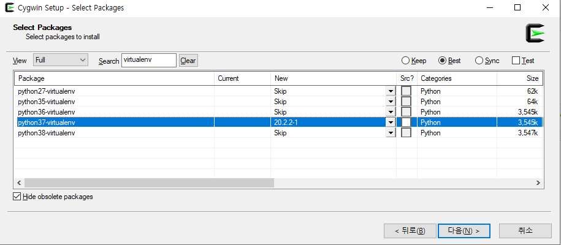Click Skip for python38-virtualenv
This screenshot has width=561, height=245.
[281, 133]
